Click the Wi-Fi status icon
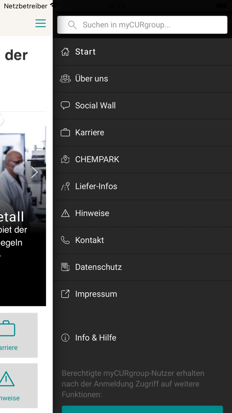Image resolution: width=232 pixels, height=413 pixels. pyautogui.click(x=54, y=6)
